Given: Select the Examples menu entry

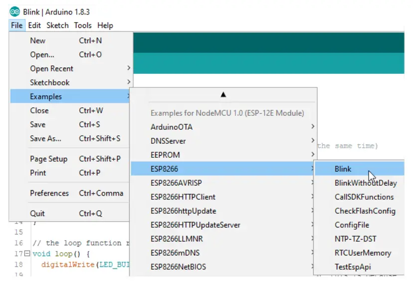Looking at the screenshot, I should [70, 96].
